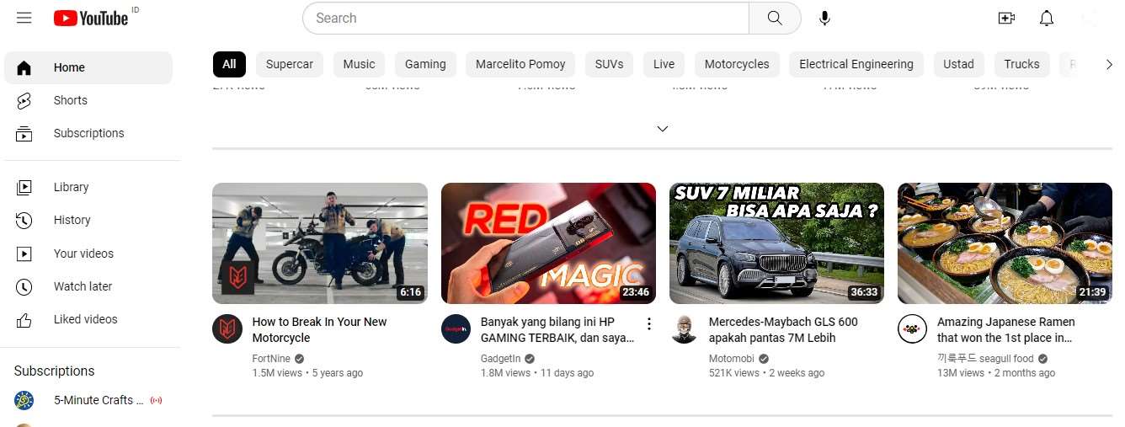Viewport: 1125px width, 427px height.
Task: Click the Subscriptions section heading
Action: pyautogui.click(x=55, y=371)
